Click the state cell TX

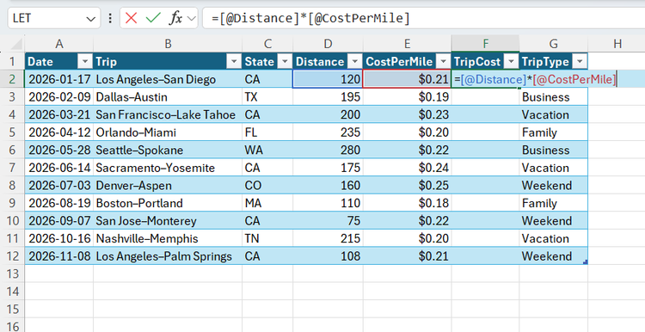[x=267, y=97]
